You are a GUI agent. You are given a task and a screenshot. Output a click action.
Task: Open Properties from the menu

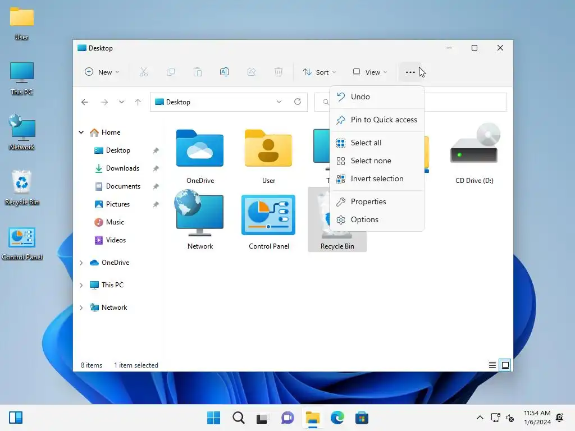(x=377, y=202)
